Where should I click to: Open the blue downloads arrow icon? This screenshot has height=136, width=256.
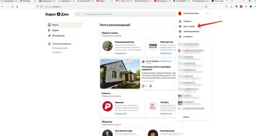pyautogui.click(x=231, y=7)
